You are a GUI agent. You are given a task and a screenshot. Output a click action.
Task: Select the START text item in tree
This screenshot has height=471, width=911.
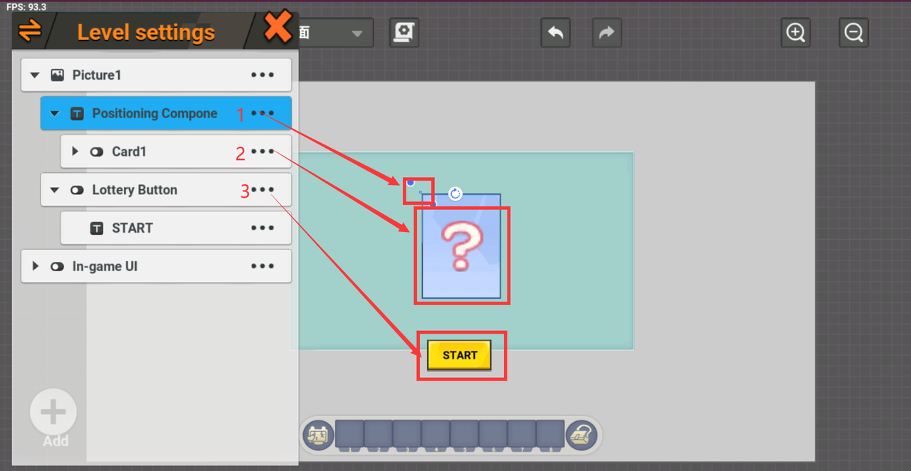pyautogui.click(x=132, y=228)
